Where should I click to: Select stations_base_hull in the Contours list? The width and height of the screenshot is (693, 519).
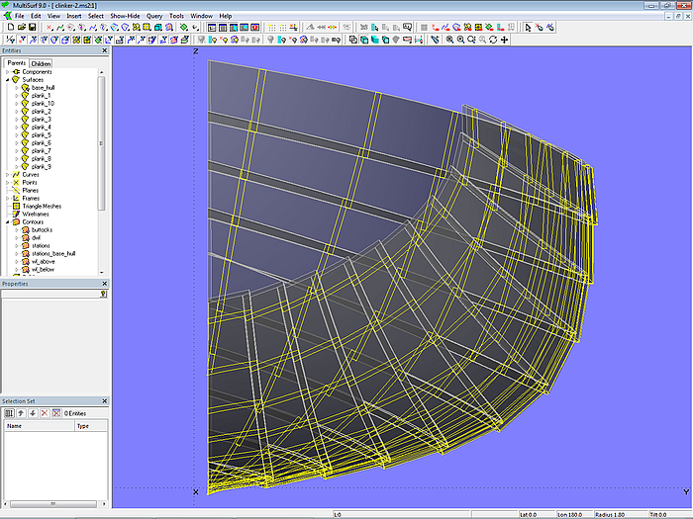(52, 253)
